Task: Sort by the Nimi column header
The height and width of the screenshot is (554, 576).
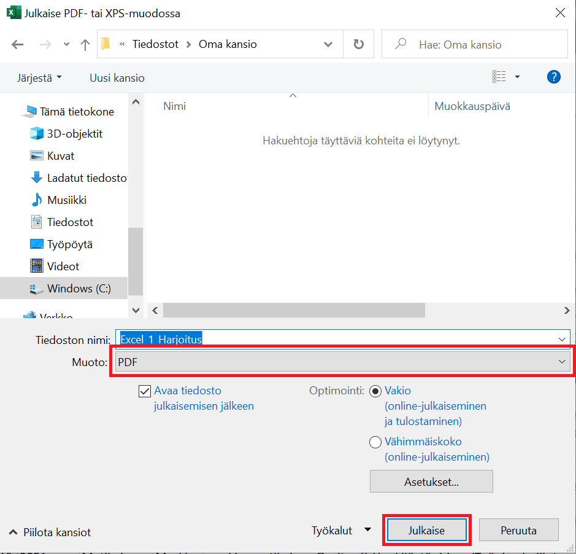Action: [x=174, y=106]
